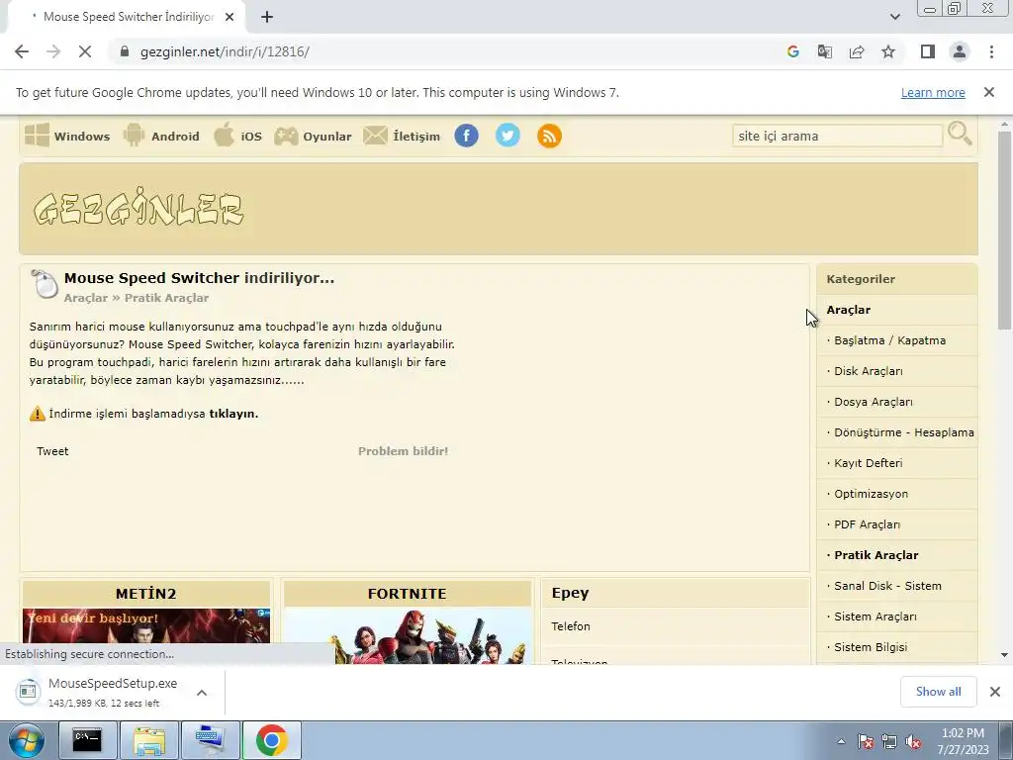
Task: Open Optimizasyon category
Action: [x=871, y=494]
